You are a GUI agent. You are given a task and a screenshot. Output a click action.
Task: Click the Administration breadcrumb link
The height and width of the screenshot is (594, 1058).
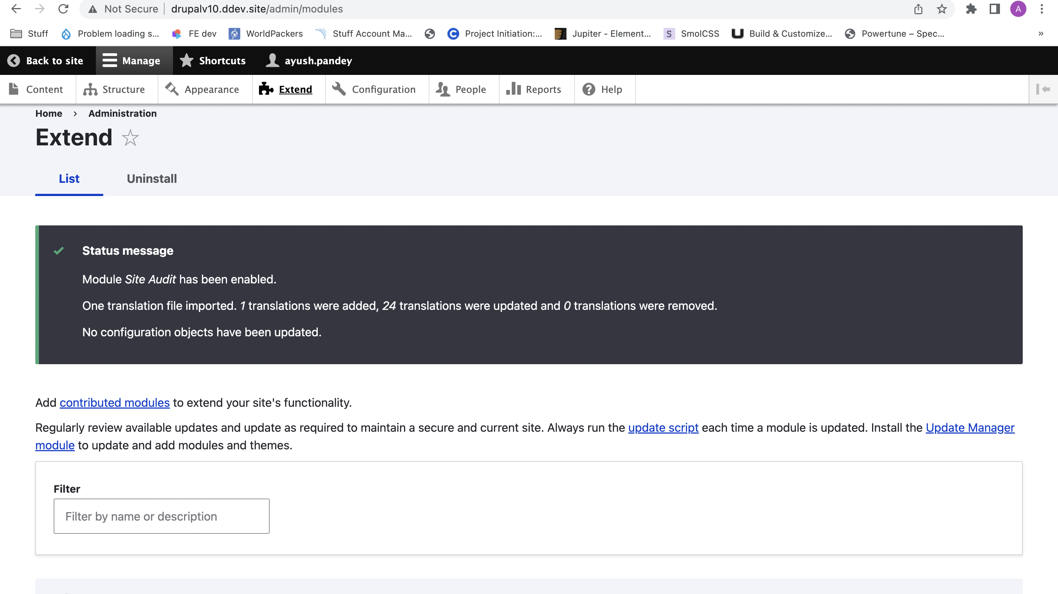tap(122, 113)
